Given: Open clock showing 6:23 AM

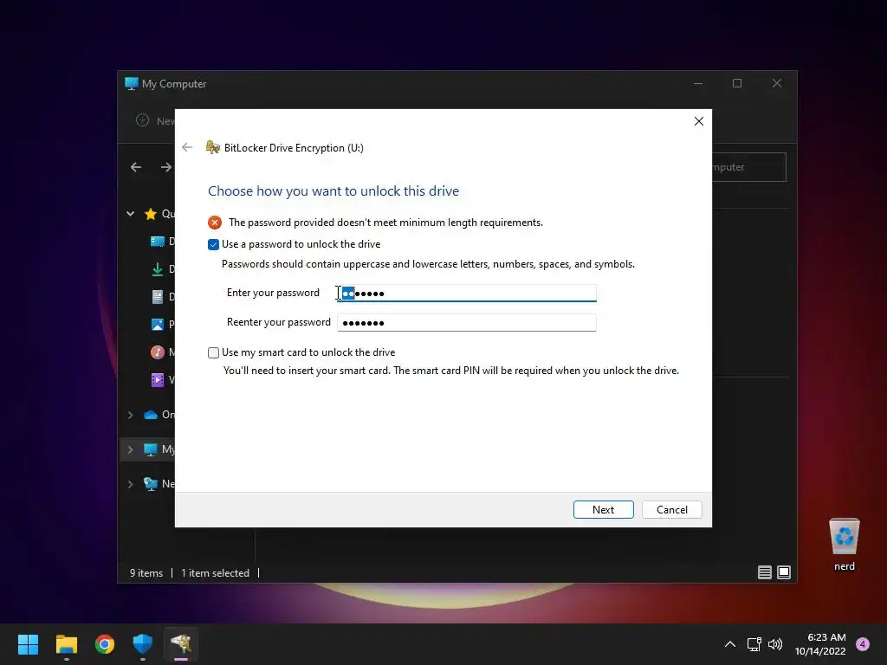Looking at the screenshot, I should click(x=820, y=644).
